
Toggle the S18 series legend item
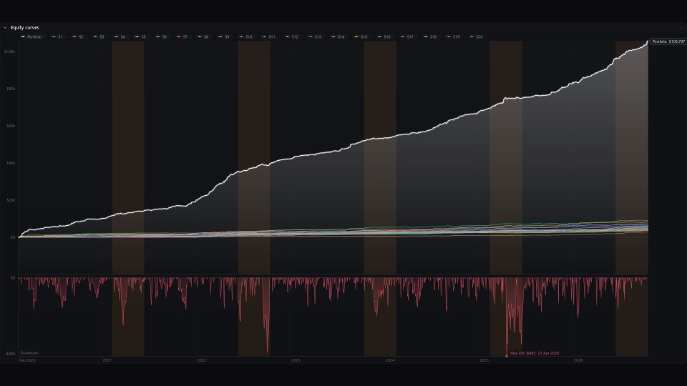tap(430, 36)
